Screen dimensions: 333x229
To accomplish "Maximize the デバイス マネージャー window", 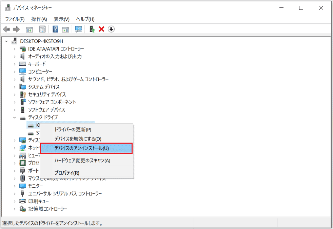I will point(301,8).
